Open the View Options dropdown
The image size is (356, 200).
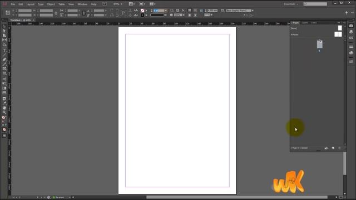[132, 4]
